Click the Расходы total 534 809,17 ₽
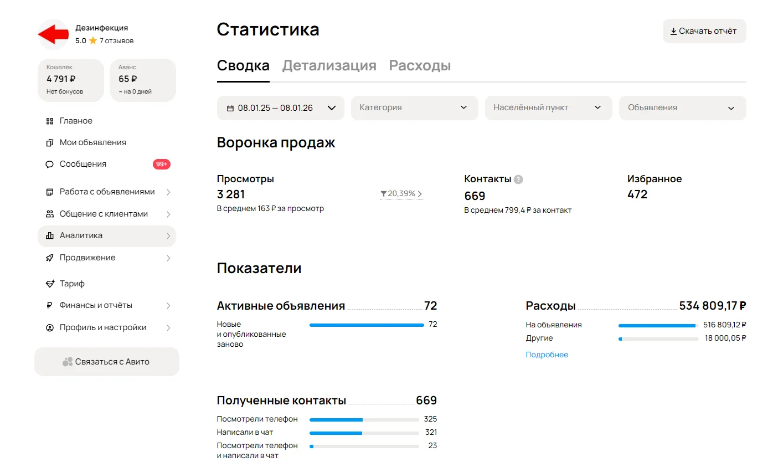Screen dimensions: 773x462 (x=713, y=306)
